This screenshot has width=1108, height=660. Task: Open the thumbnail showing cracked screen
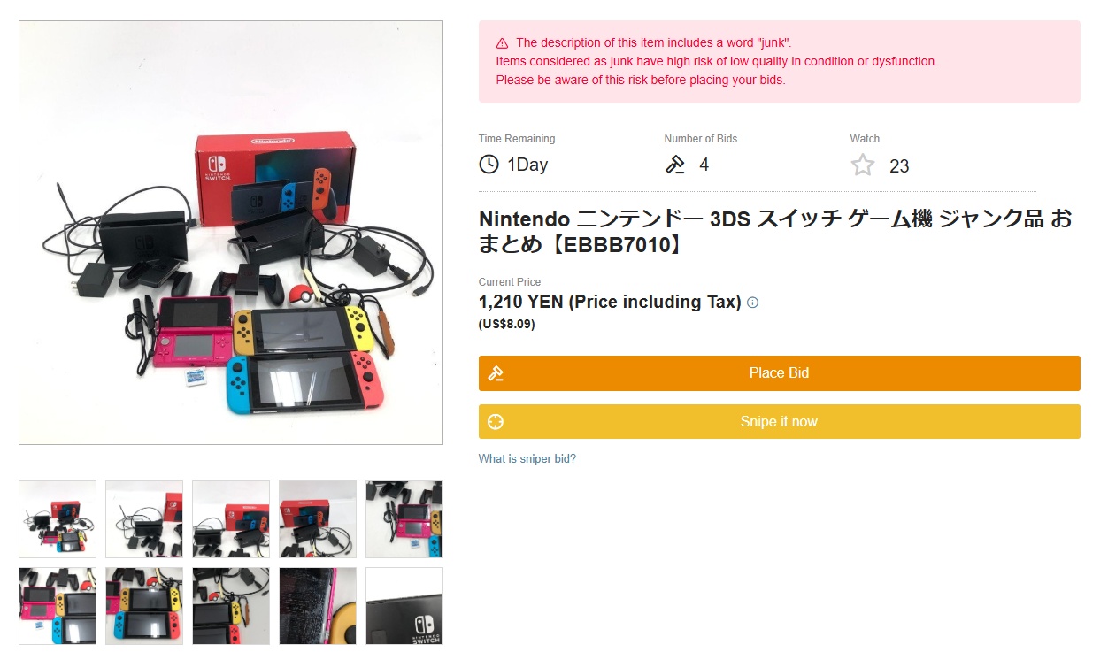point(318,606)
